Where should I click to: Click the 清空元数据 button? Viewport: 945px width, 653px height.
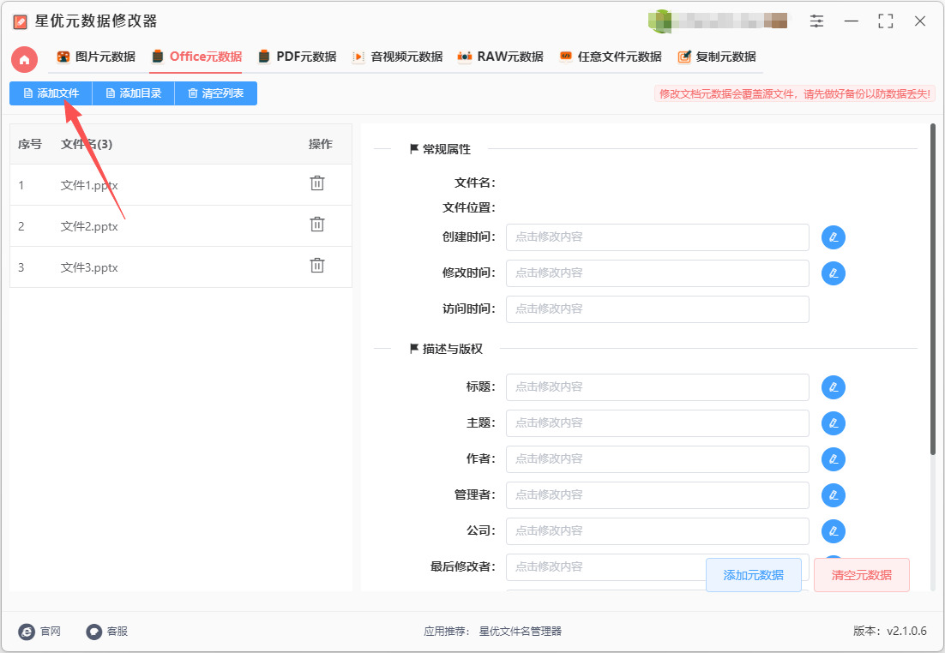(861, 575)
